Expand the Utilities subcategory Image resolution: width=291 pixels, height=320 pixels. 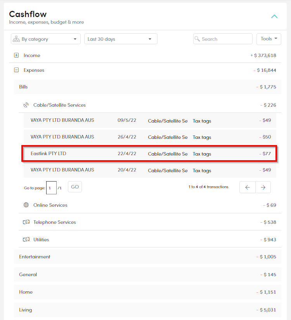[150, 239]
